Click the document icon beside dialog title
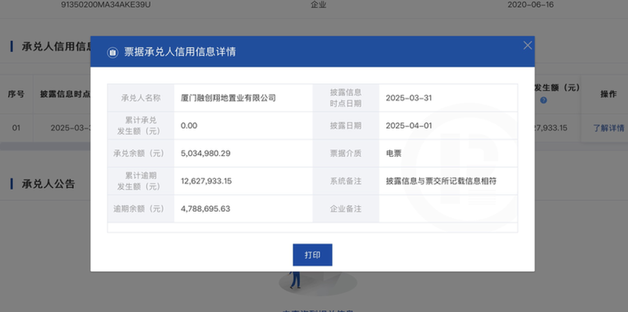This screenshot has height=312, width=628. (x=113, y=52)
